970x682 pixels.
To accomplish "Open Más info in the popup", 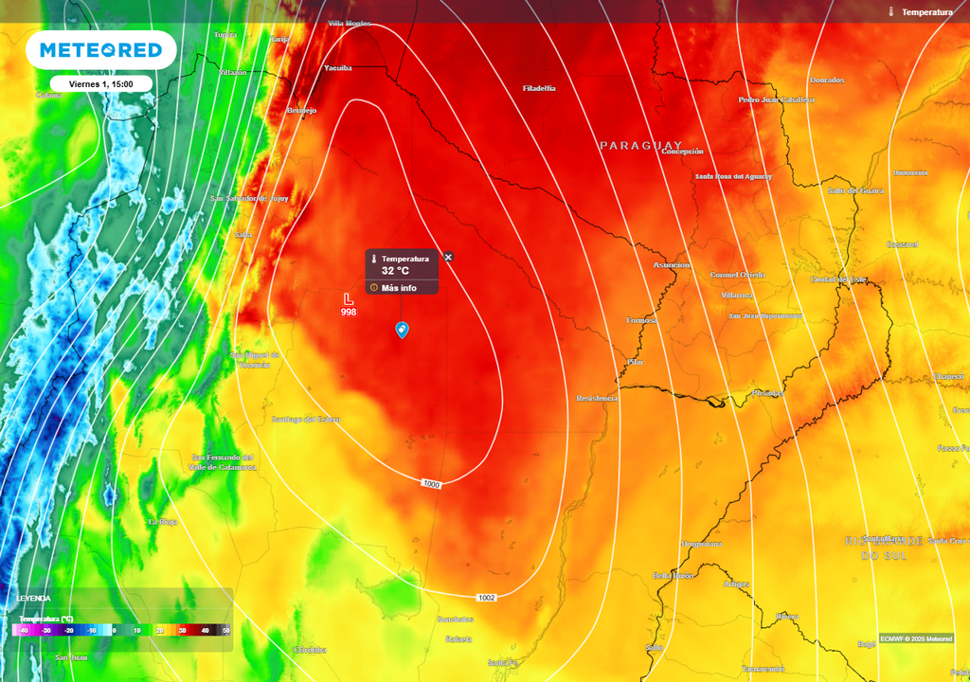I will pos(399,288).
